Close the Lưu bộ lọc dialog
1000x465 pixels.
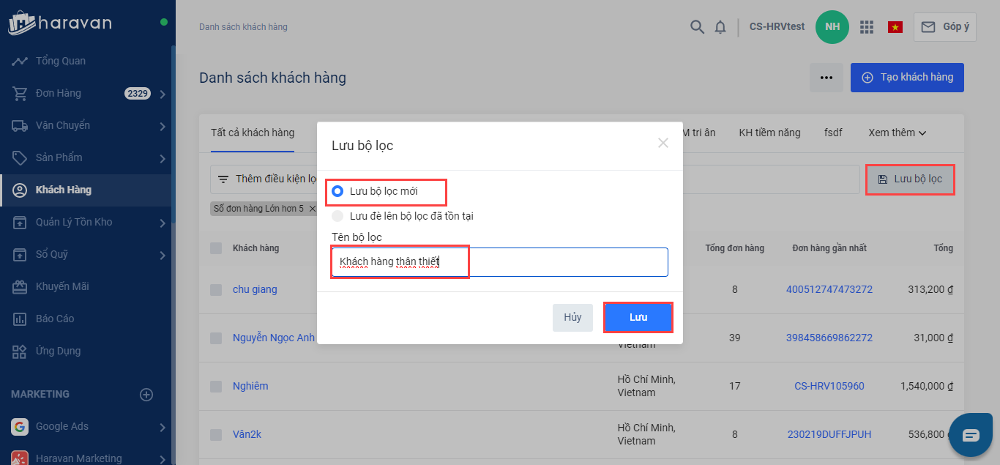663,144
